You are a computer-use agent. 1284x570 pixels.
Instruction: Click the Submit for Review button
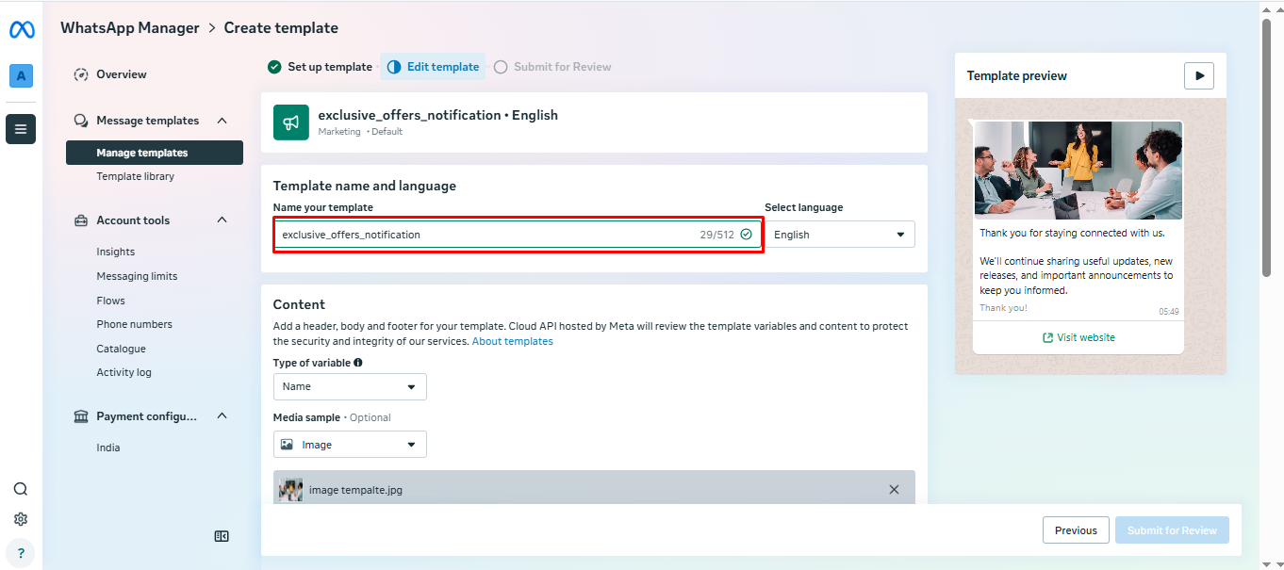click(1172, 530)
